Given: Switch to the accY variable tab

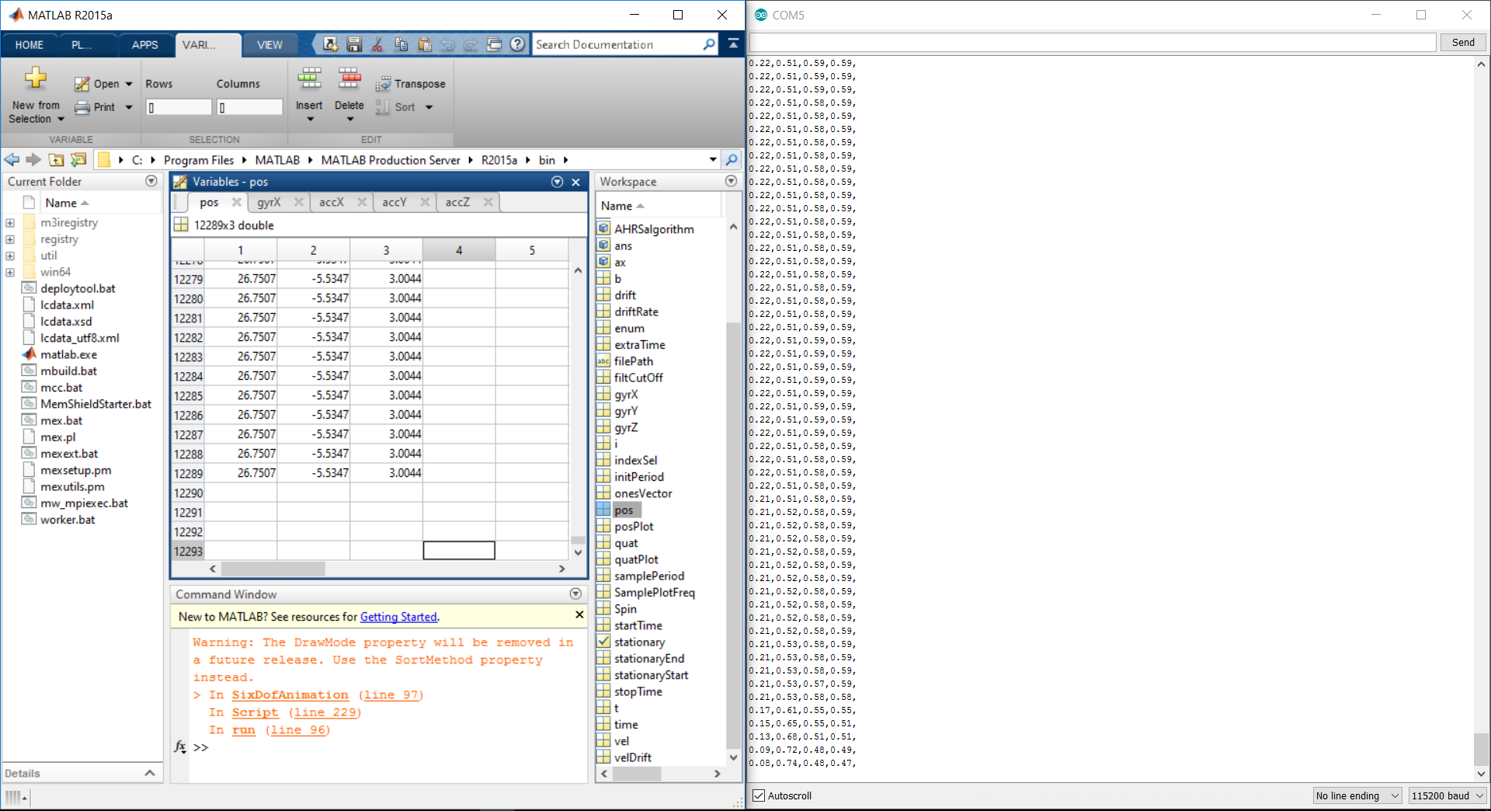Looking at the screenshot, I should pyautogui.click(x=394, y=202).
